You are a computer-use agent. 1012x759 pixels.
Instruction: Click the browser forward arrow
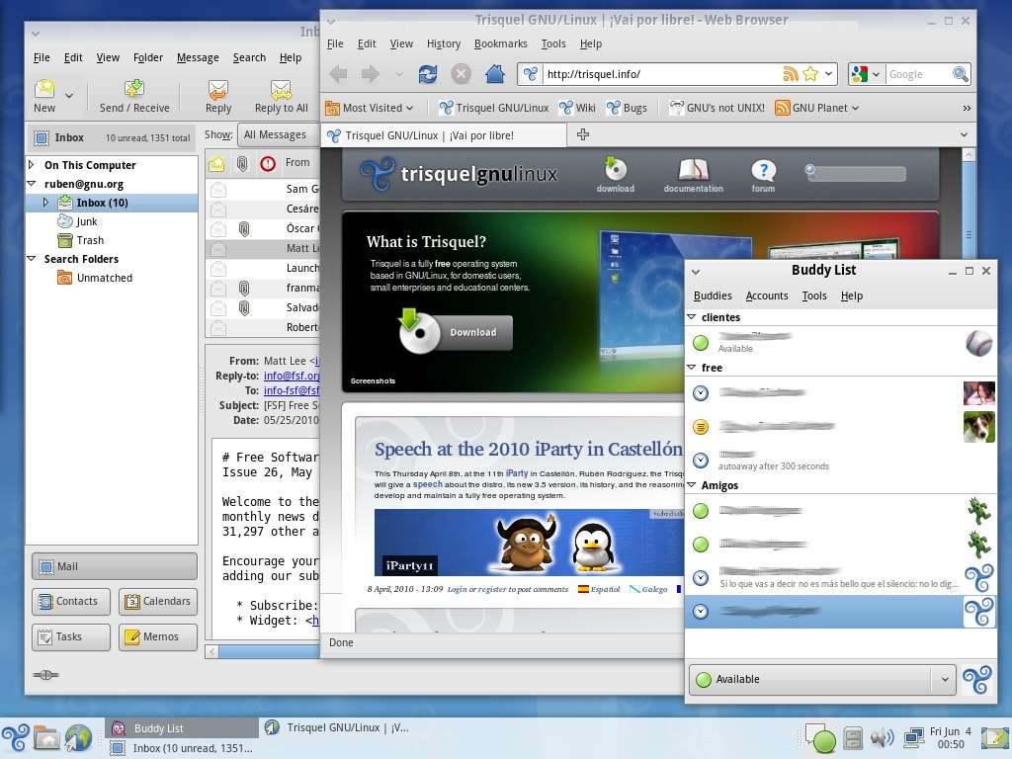(370, 74)
